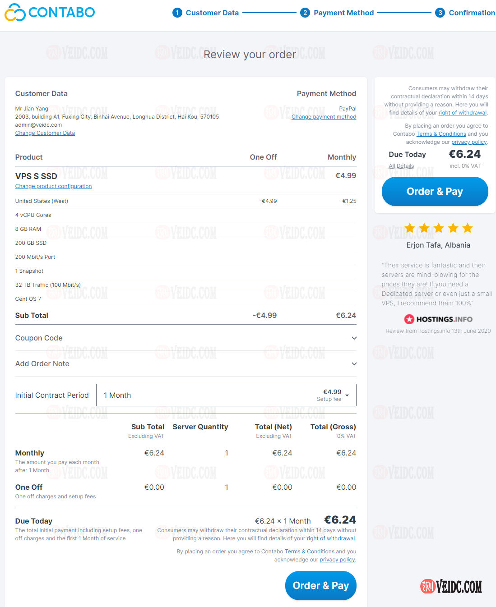This screenshot has width=496, height=607.
Task: Open Change product configuration link
Action: (x=53, y=186)
